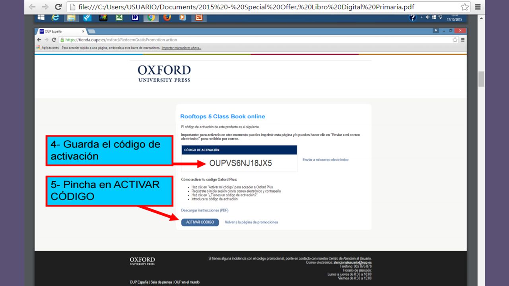Launch Internet Explorer from the taskbar
Viewport: 509px width, 286px height.
tap(55, 17)
